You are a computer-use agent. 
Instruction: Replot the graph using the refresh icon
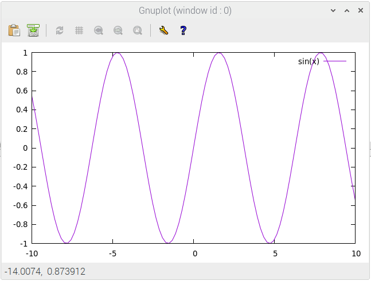[60, 30]
